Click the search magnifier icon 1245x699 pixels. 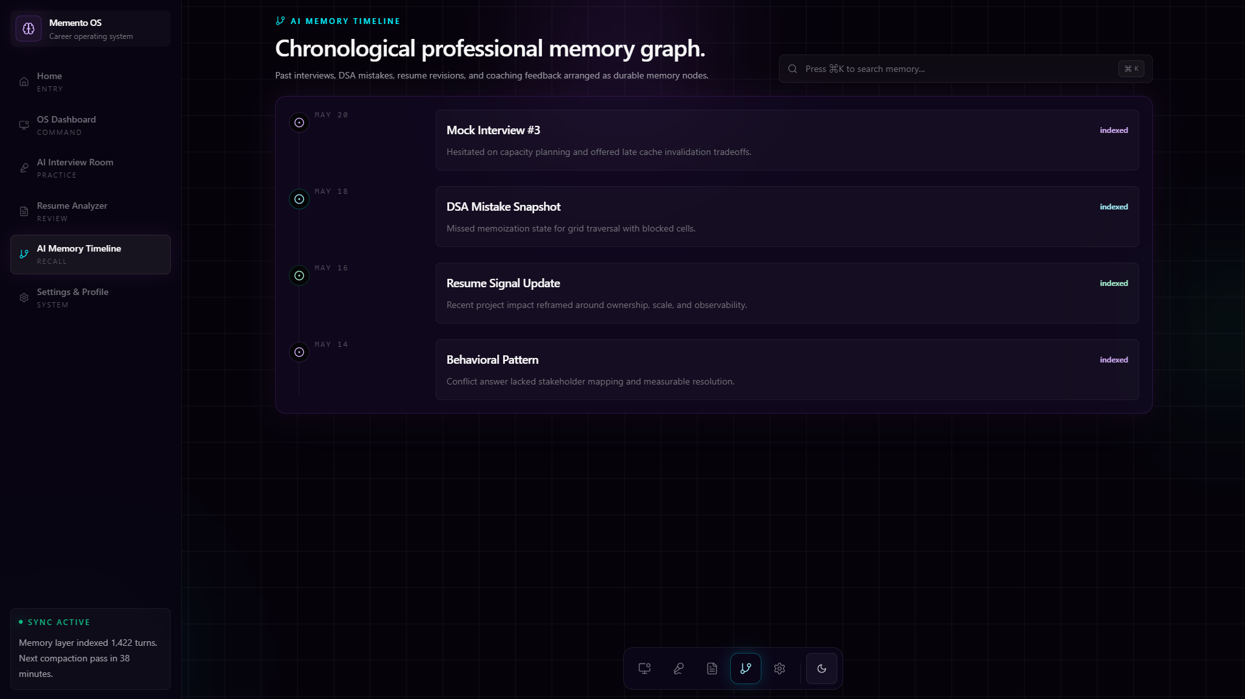click(793, 69)
